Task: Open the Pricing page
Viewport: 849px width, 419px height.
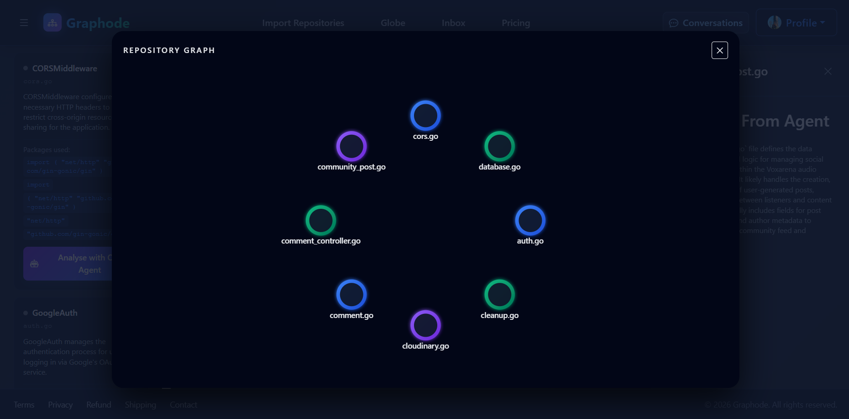Action: point(515,22)
